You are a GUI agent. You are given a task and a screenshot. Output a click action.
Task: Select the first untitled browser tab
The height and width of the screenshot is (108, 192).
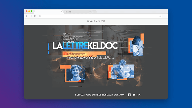pos(48,12)
